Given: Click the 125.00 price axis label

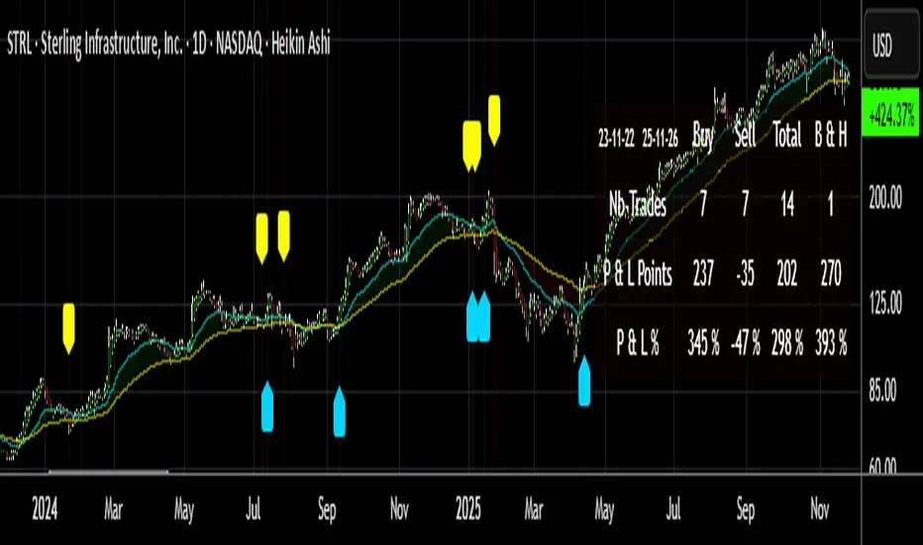Looking at the screenshot, I should click(884, 303).
